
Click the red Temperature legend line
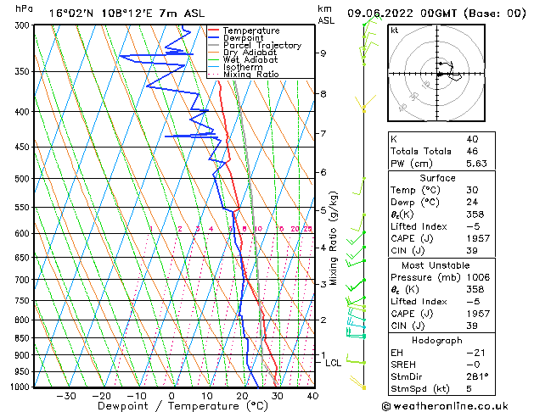(214, 31)
